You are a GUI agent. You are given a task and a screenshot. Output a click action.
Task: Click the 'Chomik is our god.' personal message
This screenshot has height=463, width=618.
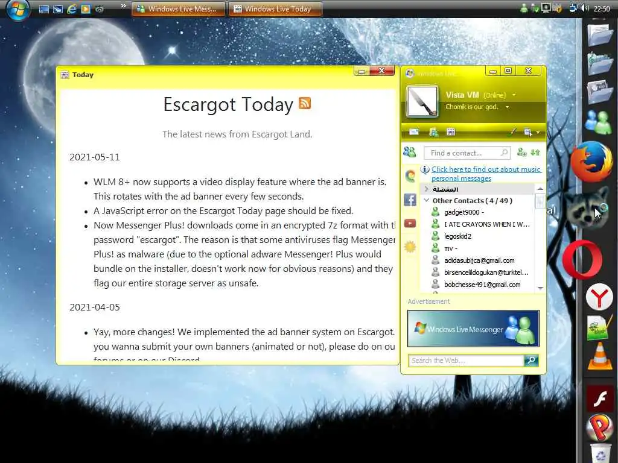472,107
